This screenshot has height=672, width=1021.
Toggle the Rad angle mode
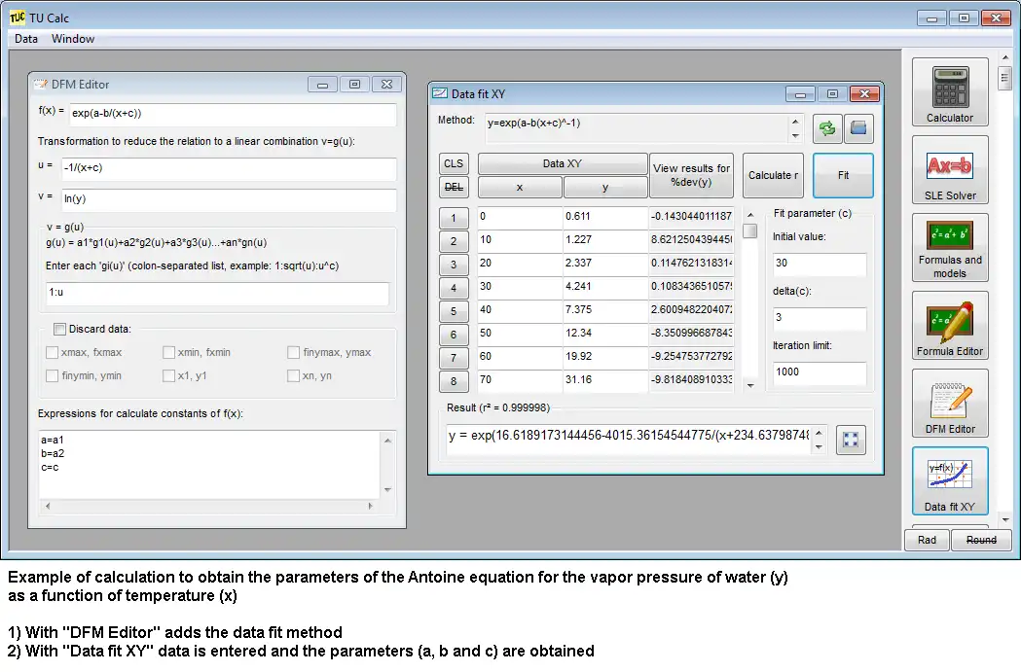[x=927, y=540]
